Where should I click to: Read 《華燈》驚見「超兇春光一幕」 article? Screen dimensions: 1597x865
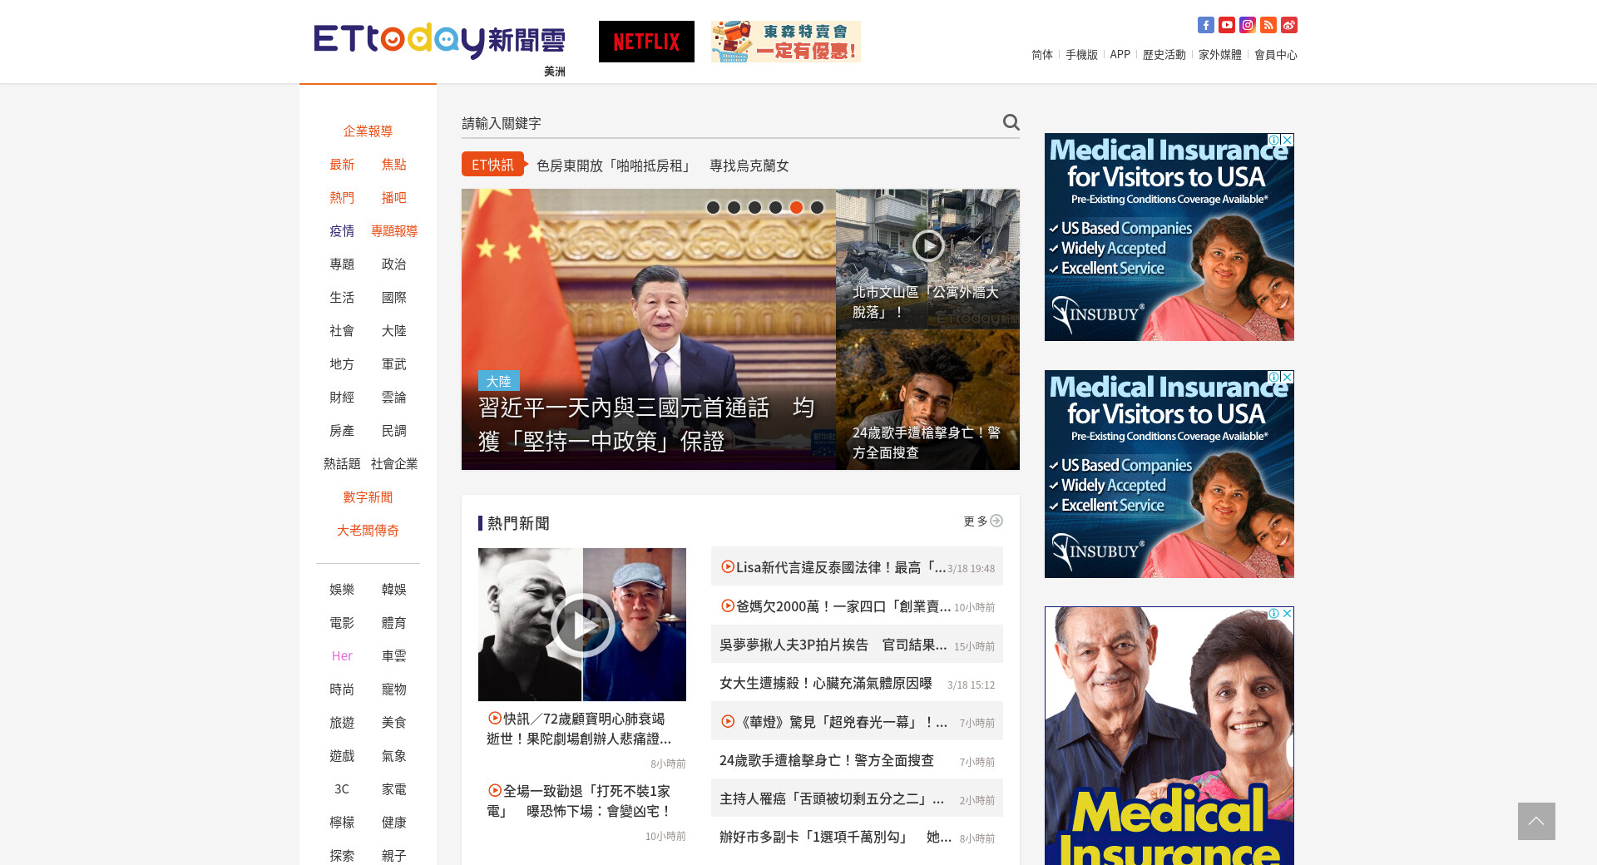point(834,722)
